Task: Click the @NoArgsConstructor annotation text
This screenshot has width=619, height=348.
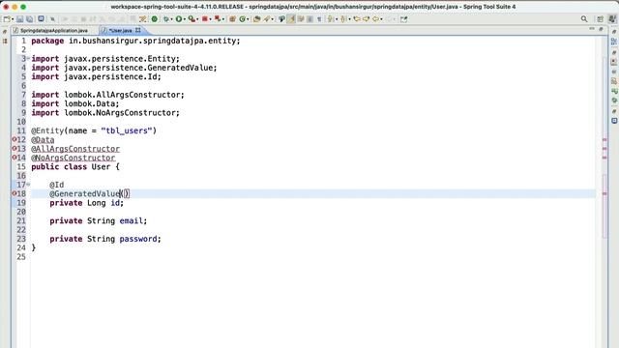Action: click(74, 158)
